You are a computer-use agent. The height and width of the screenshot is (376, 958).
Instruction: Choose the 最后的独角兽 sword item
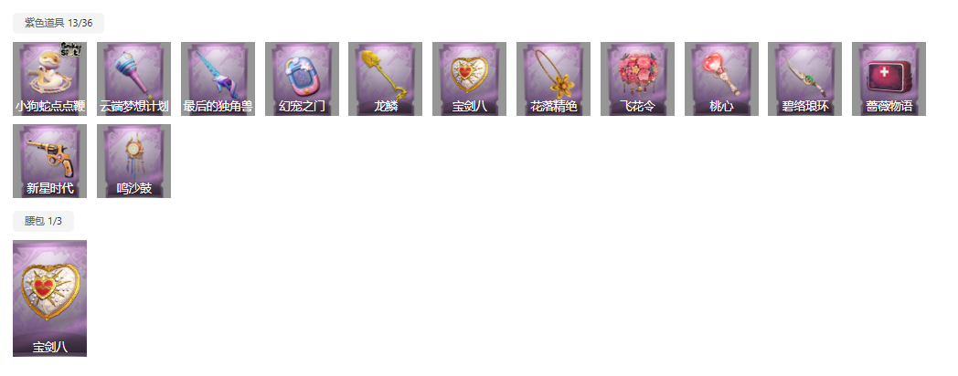click(x=218, y=78)
